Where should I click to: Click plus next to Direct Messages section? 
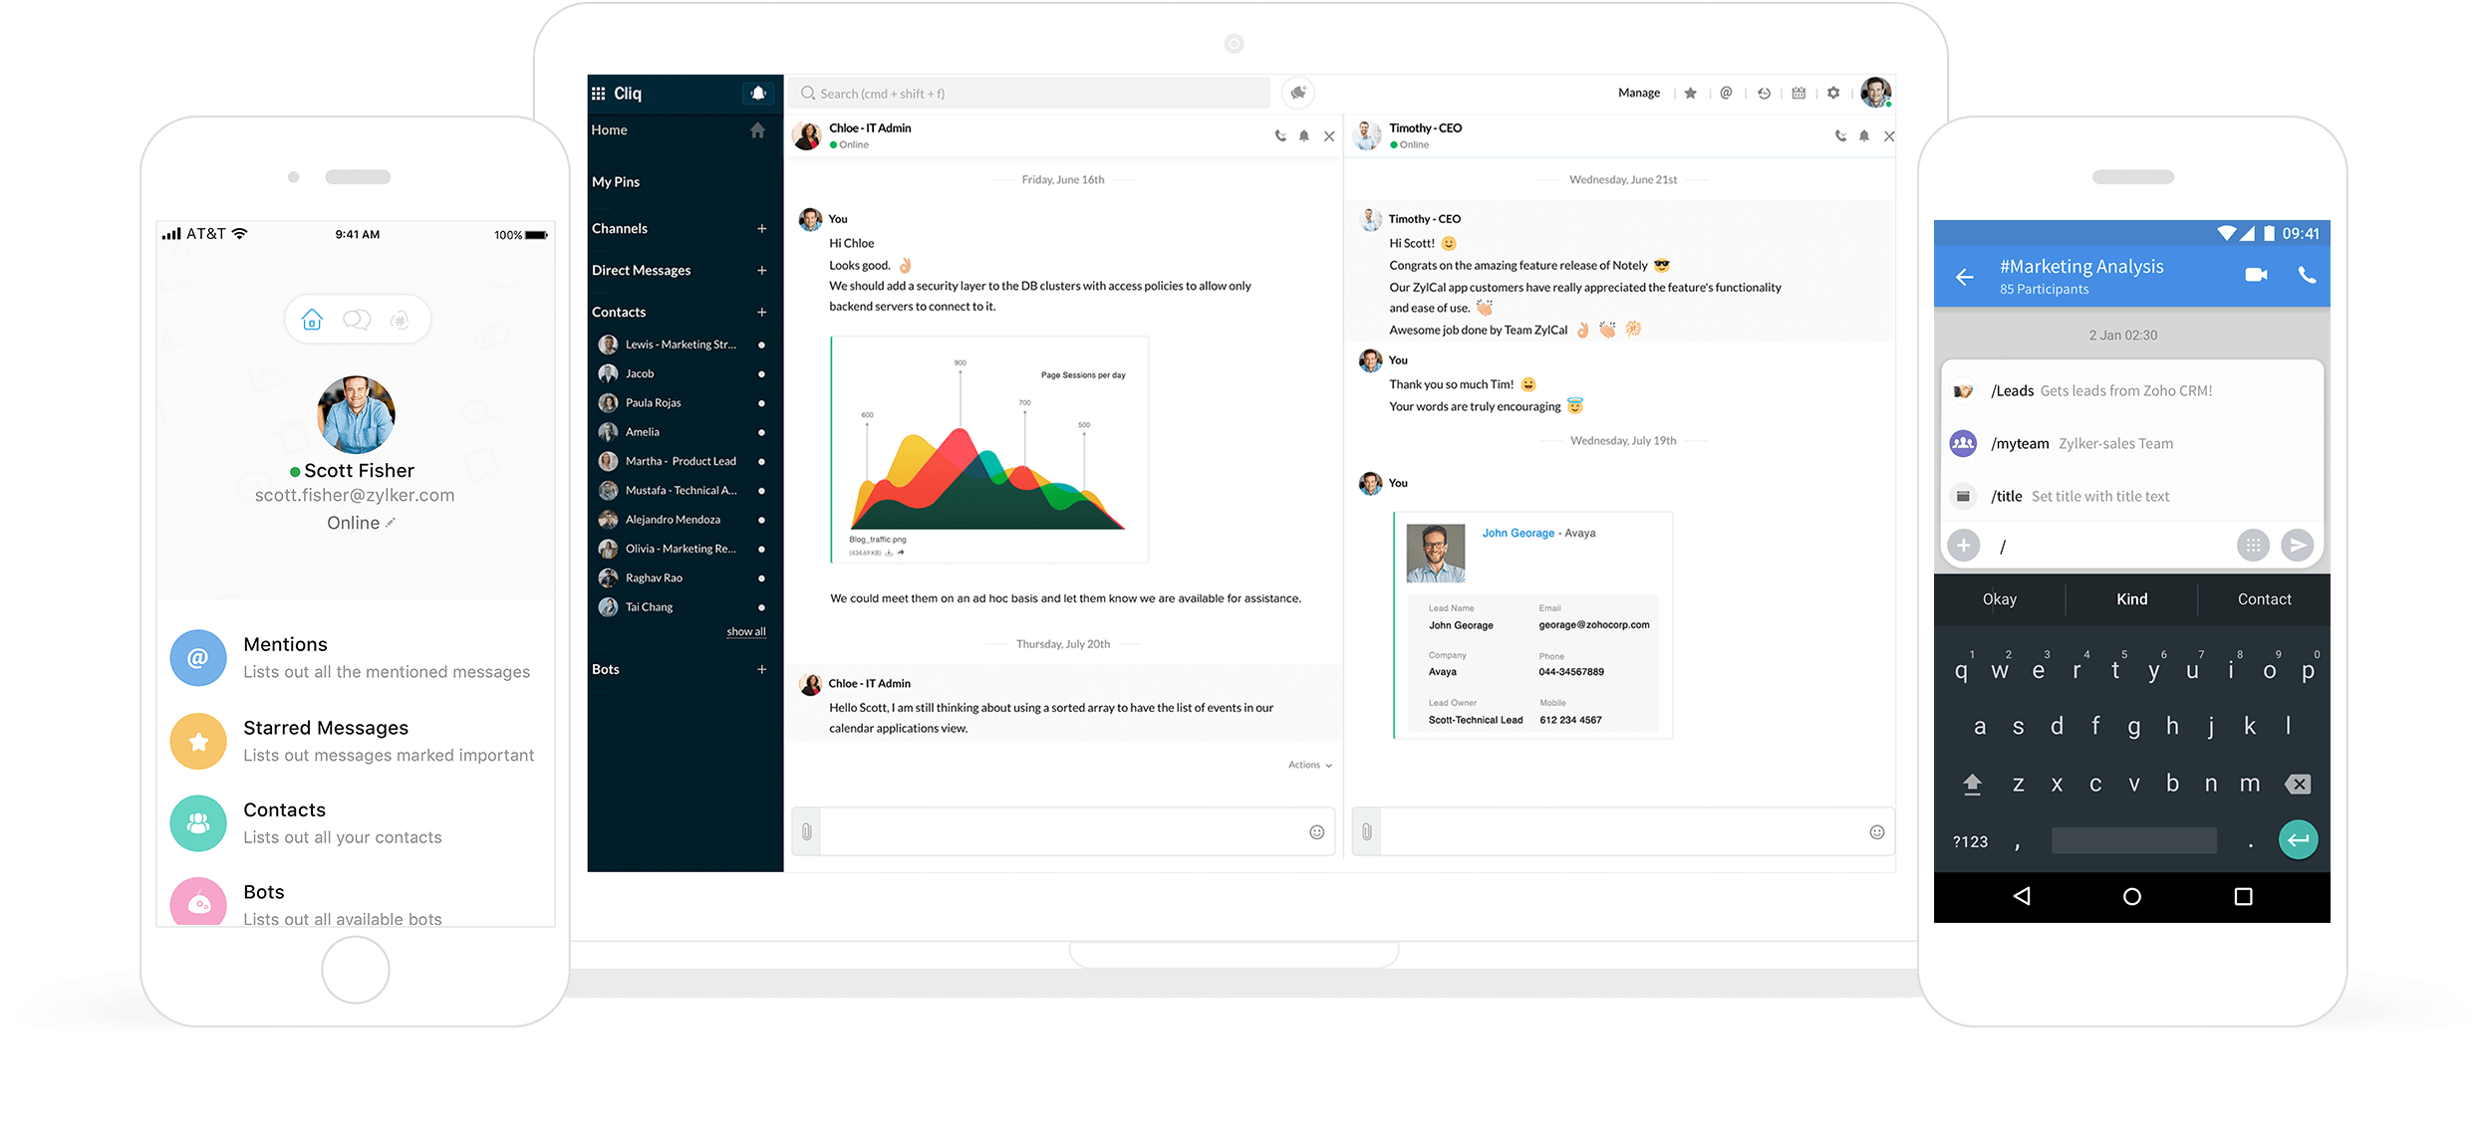pyautogui.click(x=761, y=271)
